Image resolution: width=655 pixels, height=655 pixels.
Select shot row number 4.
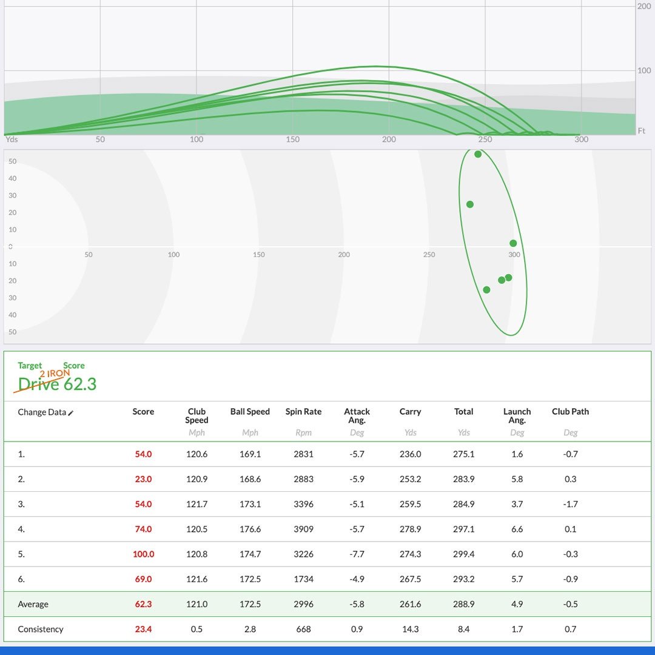pyautogui.click(x=327, y=529)
